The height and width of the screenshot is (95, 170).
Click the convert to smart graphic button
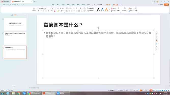pyautogui.click(x=91, y=8)
